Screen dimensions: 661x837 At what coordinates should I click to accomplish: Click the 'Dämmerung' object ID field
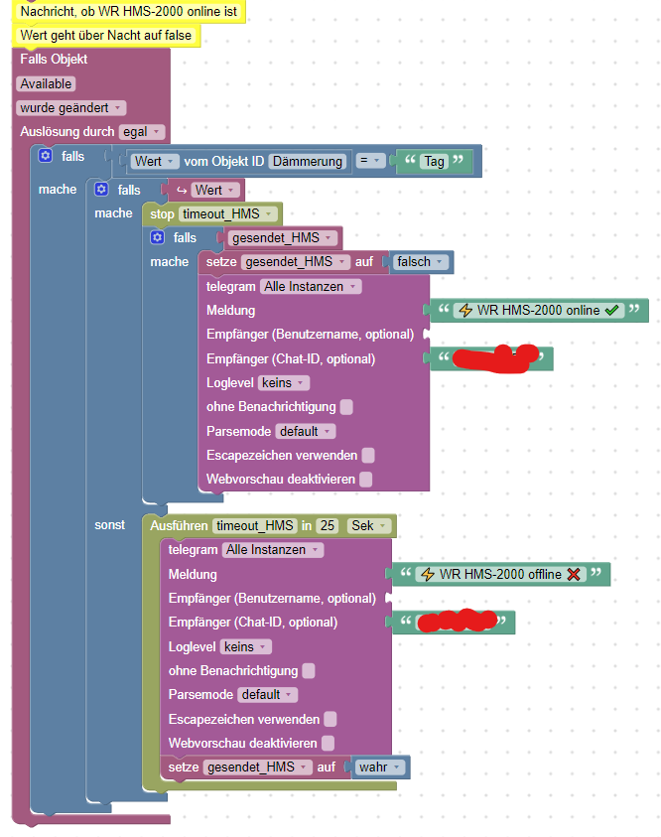coord(308,161)
